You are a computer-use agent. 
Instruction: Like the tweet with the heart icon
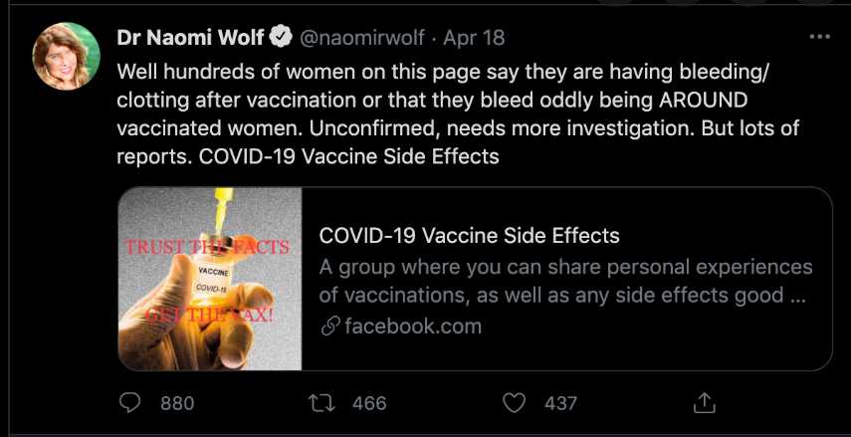point(514,403)
